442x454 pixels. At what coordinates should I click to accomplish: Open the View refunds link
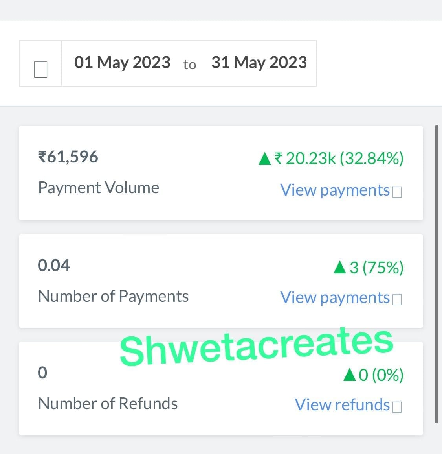[342, 405]
